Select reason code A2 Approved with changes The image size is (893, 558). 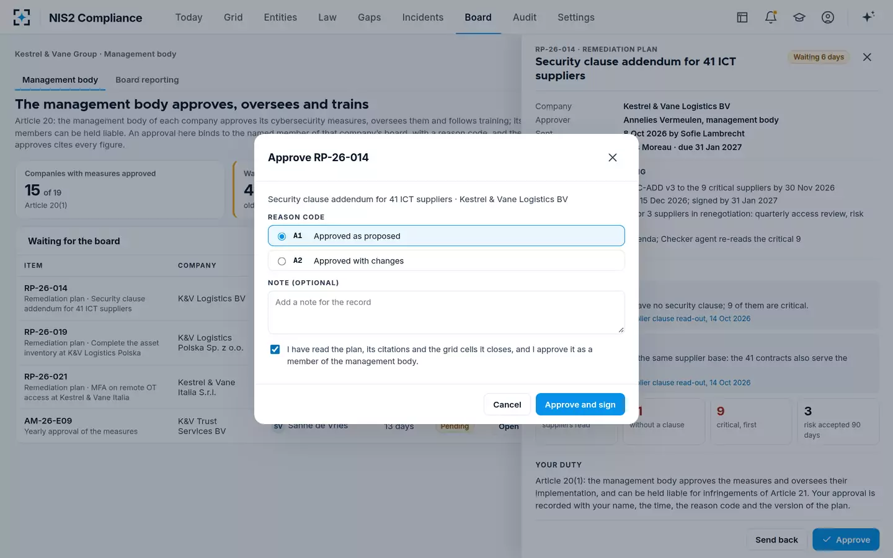[446, 260]
